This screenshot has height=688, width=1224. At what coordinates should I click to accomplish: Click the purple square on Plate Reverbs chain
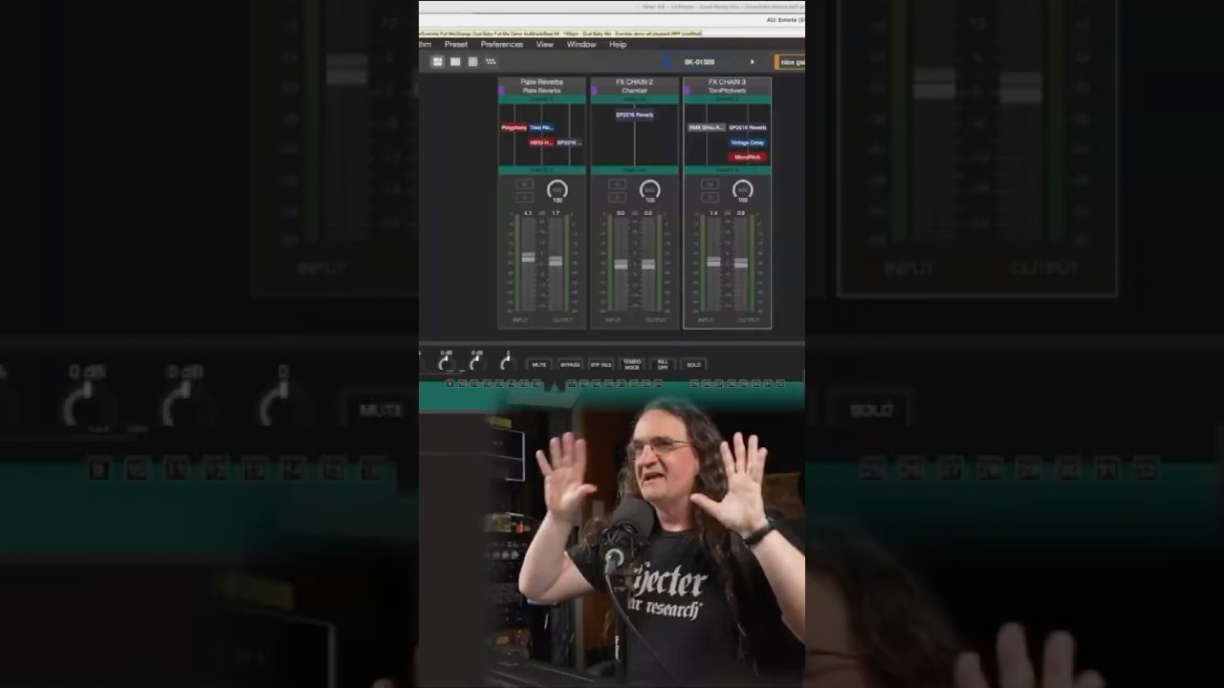(501, 90)
